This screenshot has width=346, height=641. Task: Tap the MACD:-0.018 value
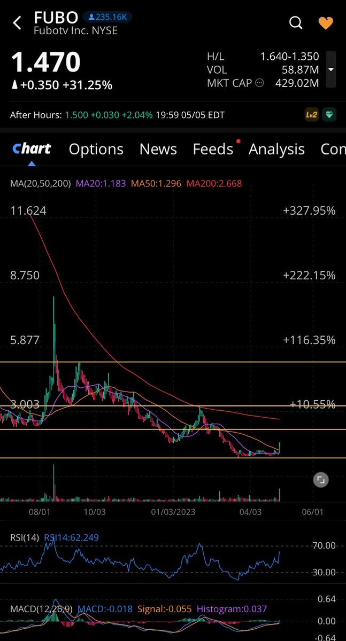pos(106,609)
